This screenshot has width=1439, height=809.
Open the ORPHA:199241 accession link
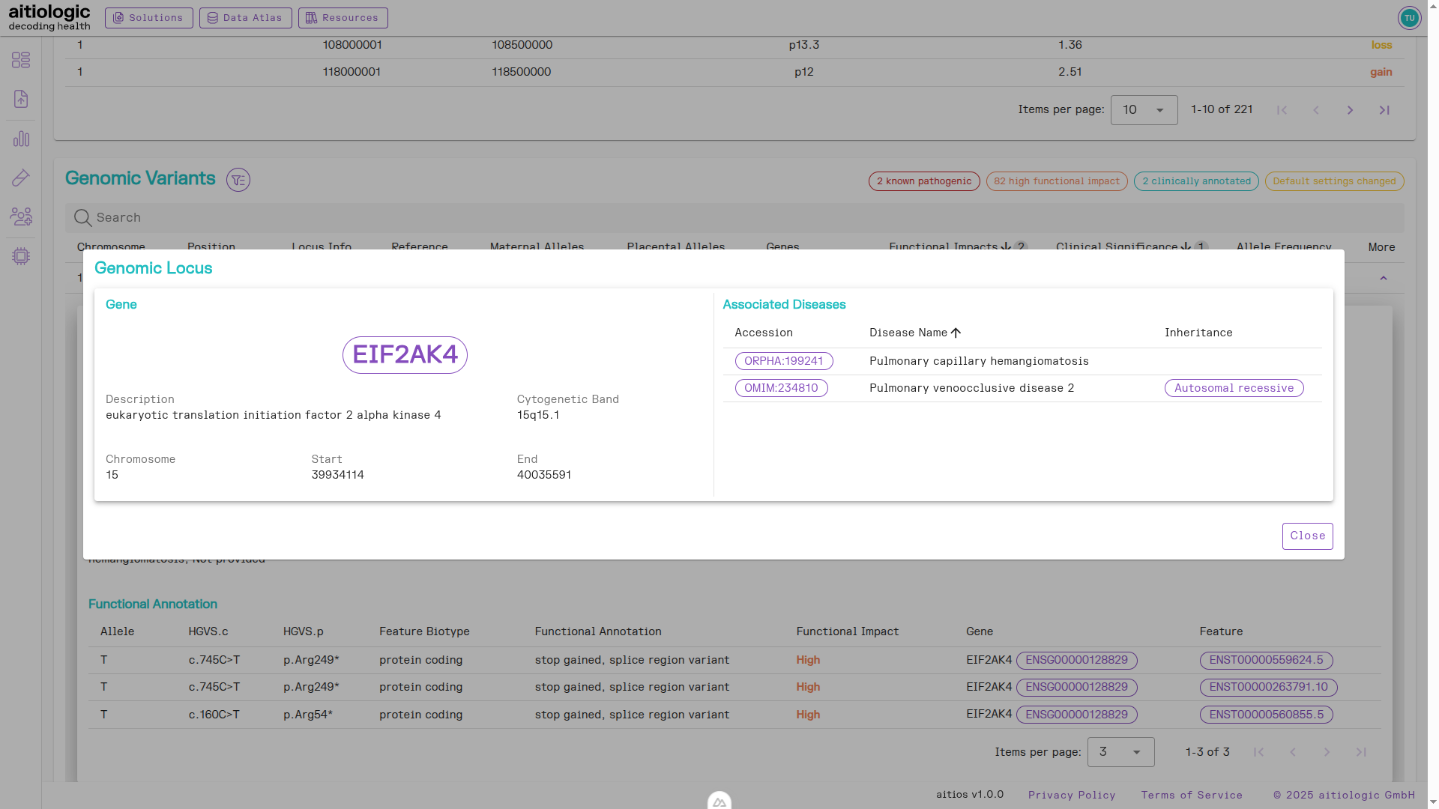(783, 361)
